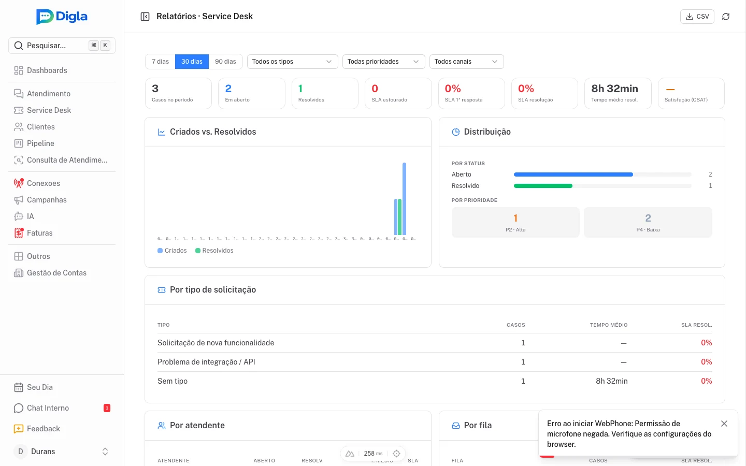Open the Todas prioridades dropdown

[384, 62]
